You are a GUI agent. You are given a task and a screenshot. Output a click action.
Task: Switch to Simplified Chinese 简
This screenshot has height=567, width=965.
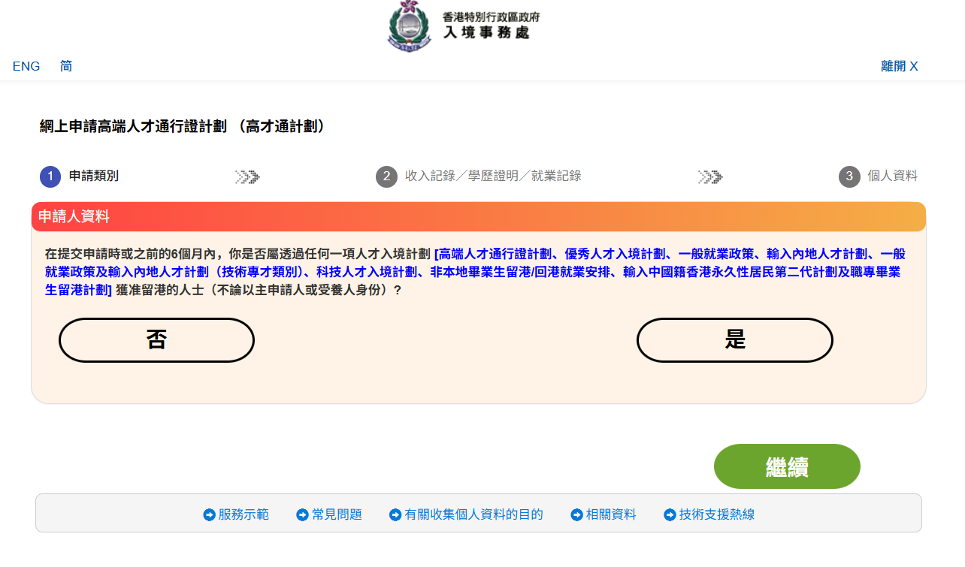tap(66, 66)
